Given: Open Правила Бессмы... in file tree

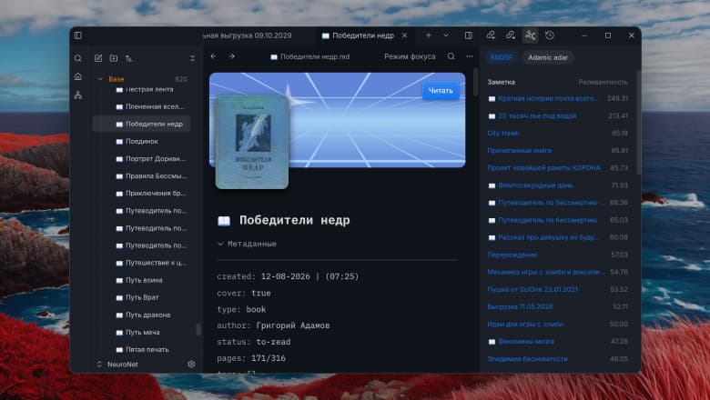Looking at the screenshot, I should click(157, 175).
